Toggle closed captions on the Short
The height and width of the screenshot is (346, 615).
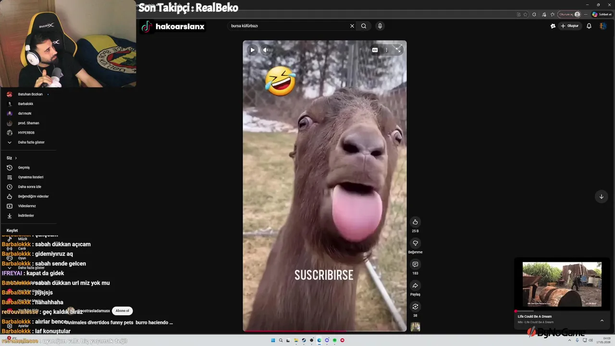pos(375,50)
